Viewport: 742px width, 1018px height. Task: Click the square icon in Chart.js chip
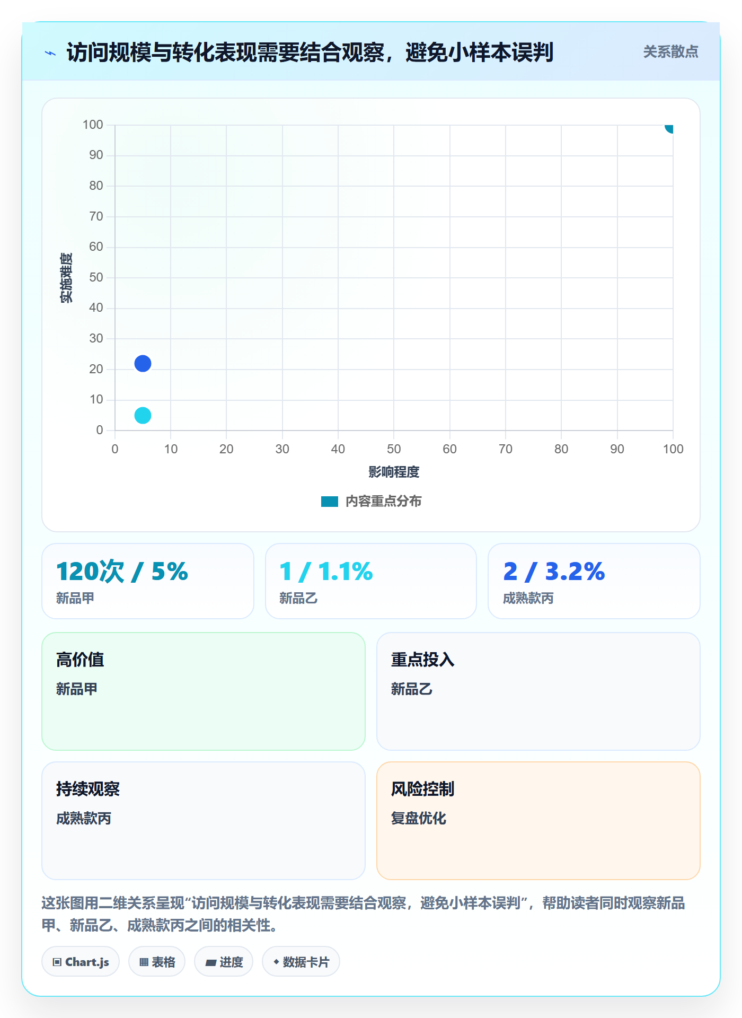click(57, 962)
